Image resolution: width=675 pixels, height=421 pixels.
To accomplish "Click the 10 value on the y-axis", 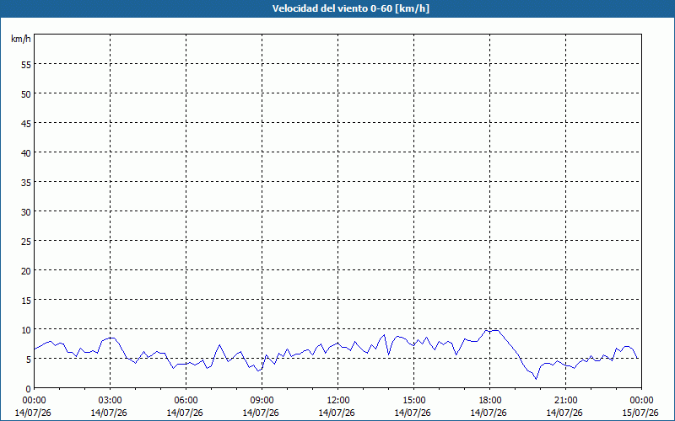I will pyautogui.click(x=26, y=330).
